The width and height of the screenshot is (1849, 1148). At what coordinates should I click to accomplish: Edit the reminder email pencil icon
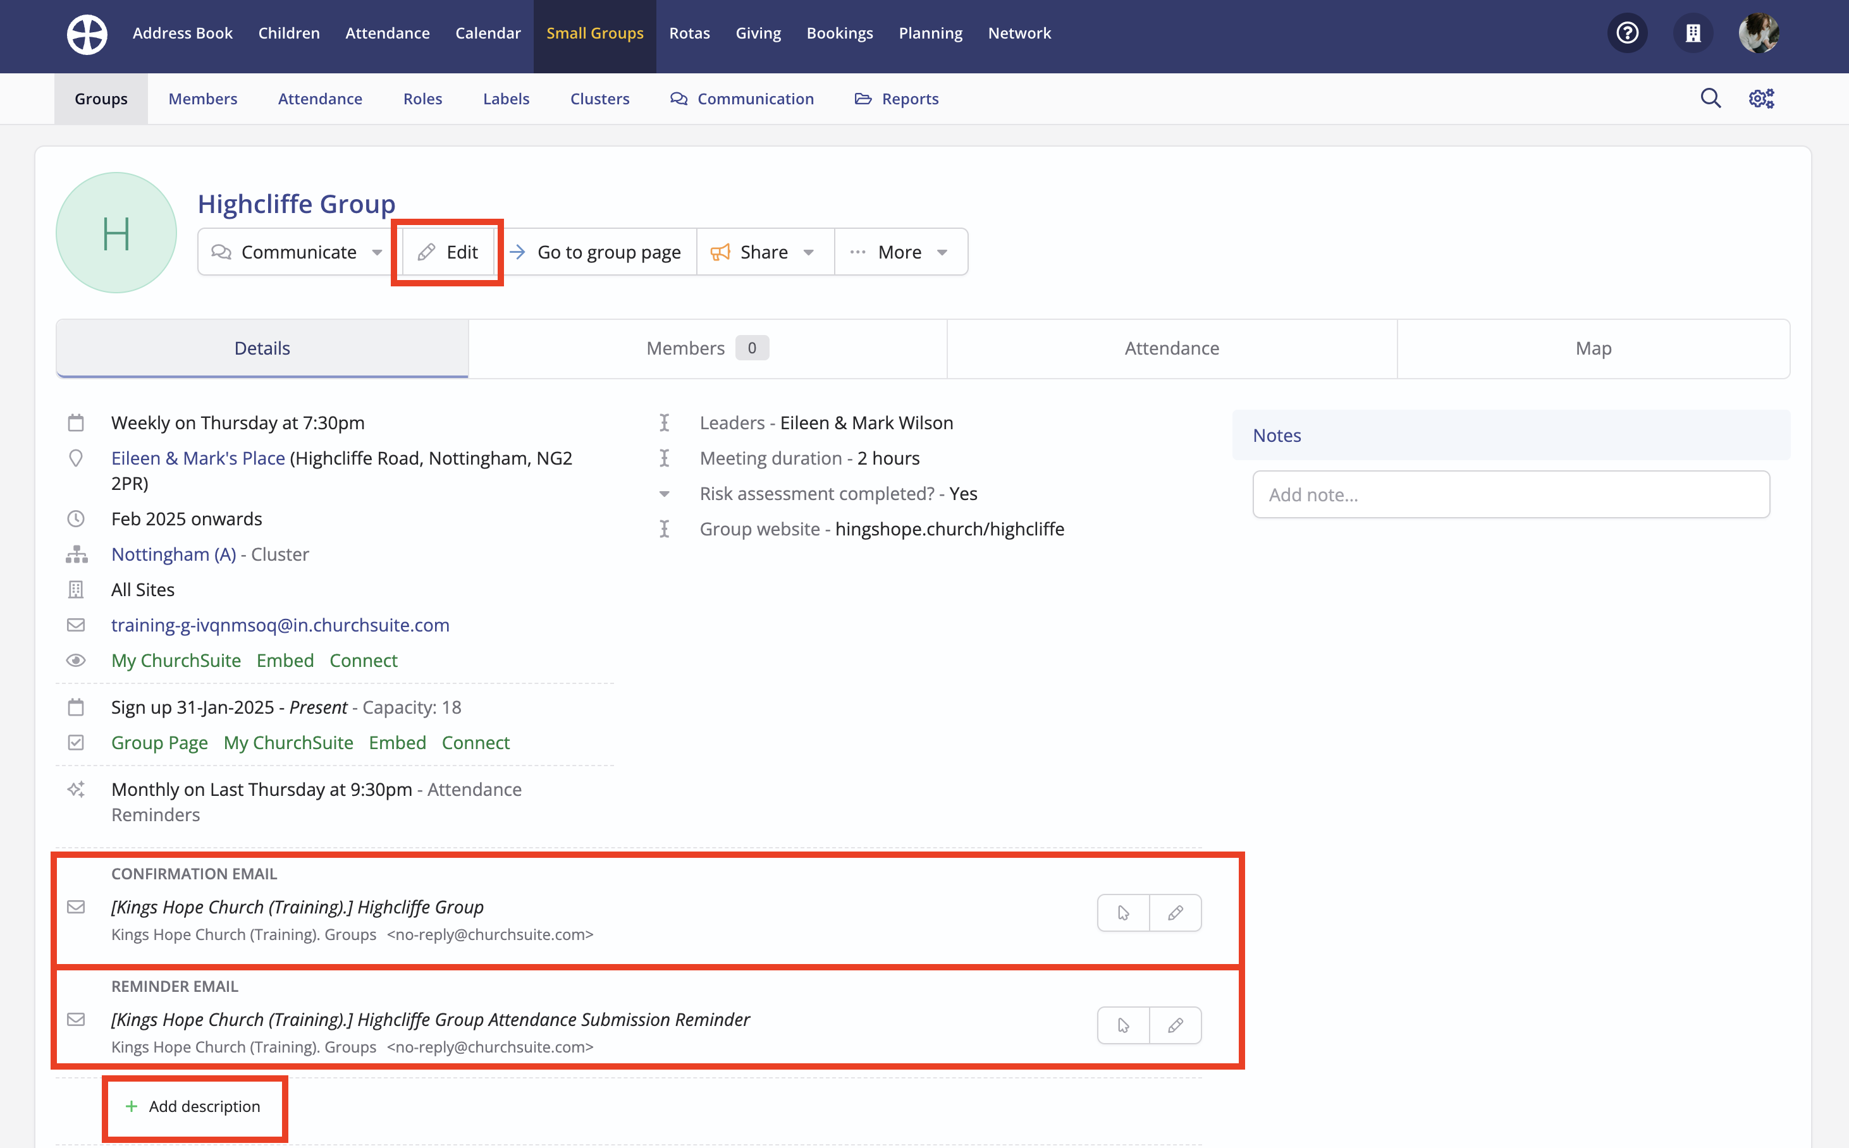(x=1175, y=1025)
